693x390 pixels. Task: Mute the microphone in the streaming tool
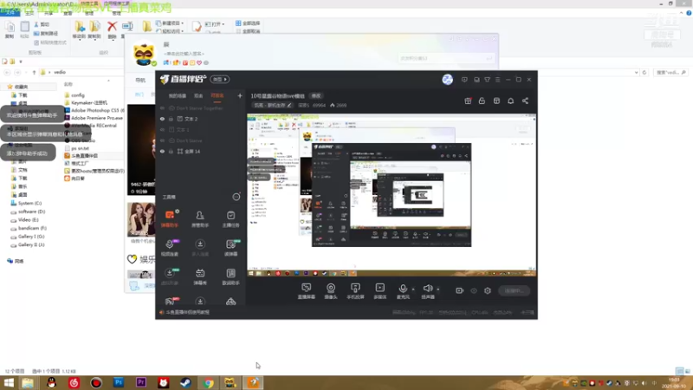403,289
